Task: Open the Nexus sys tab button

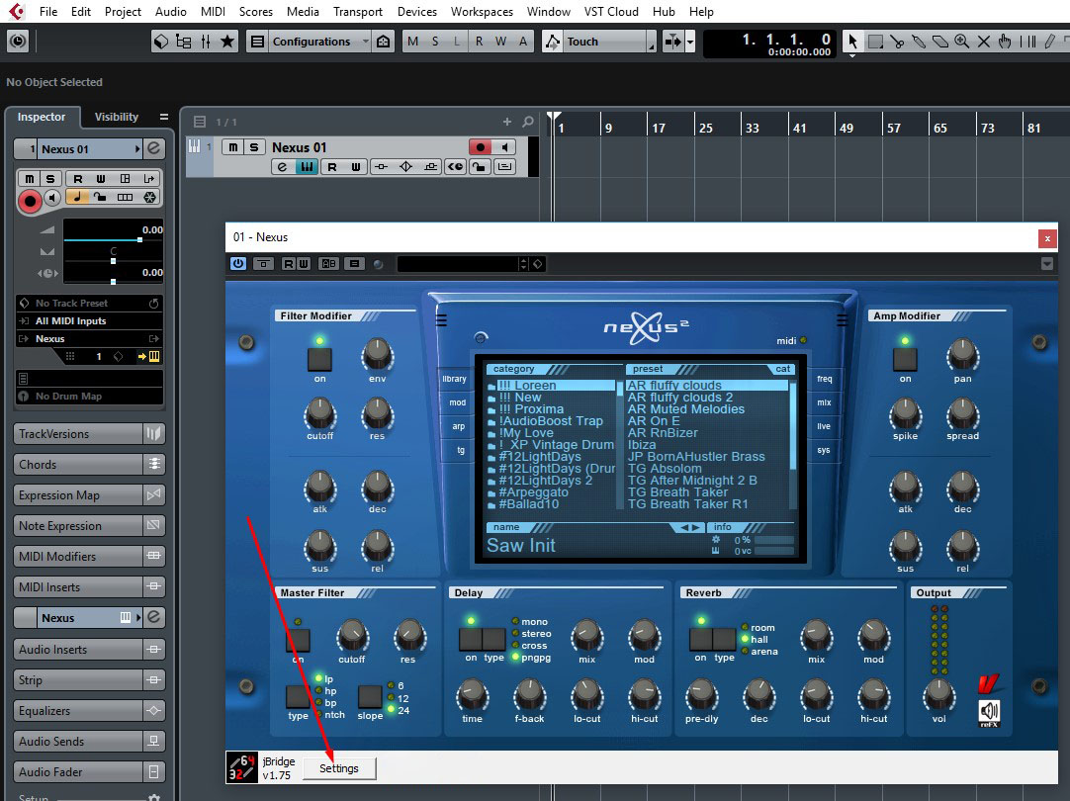Action: click(824, 450)
